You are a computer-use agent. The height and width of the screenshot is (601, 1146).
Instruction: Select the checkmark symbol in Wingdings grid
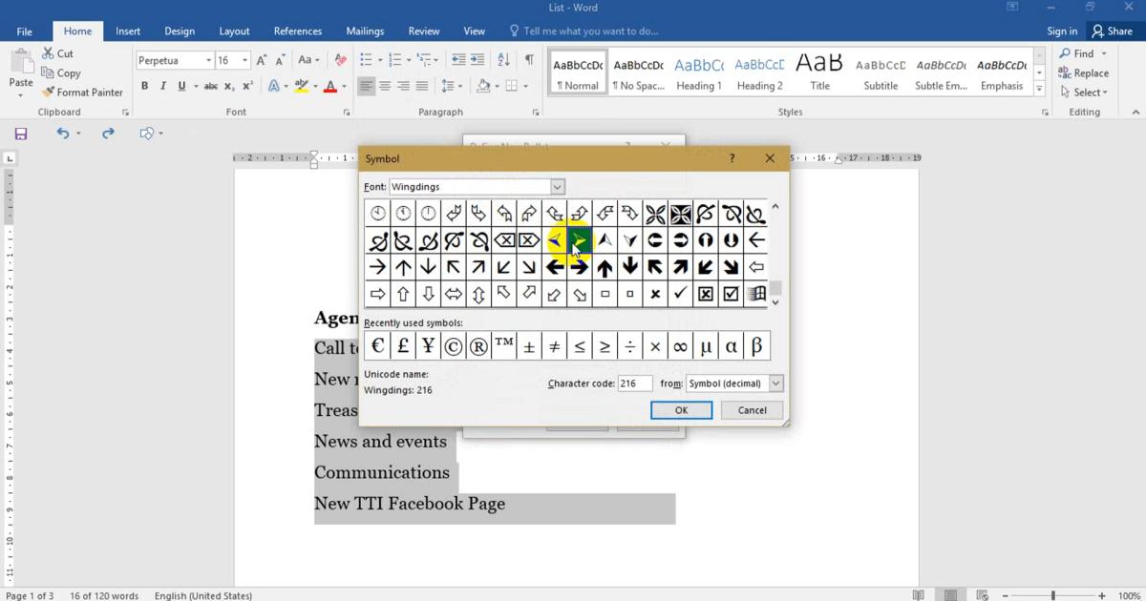[680, 294]
